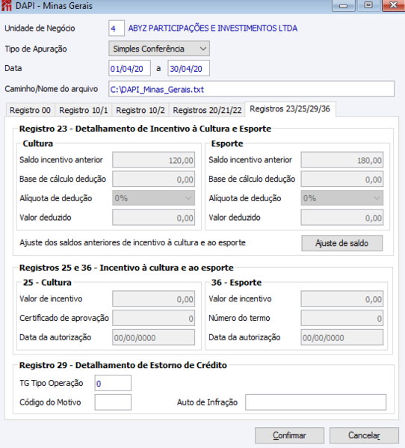Switch to the Registro 00 tab
405x448 pixels.
point(30,110)
